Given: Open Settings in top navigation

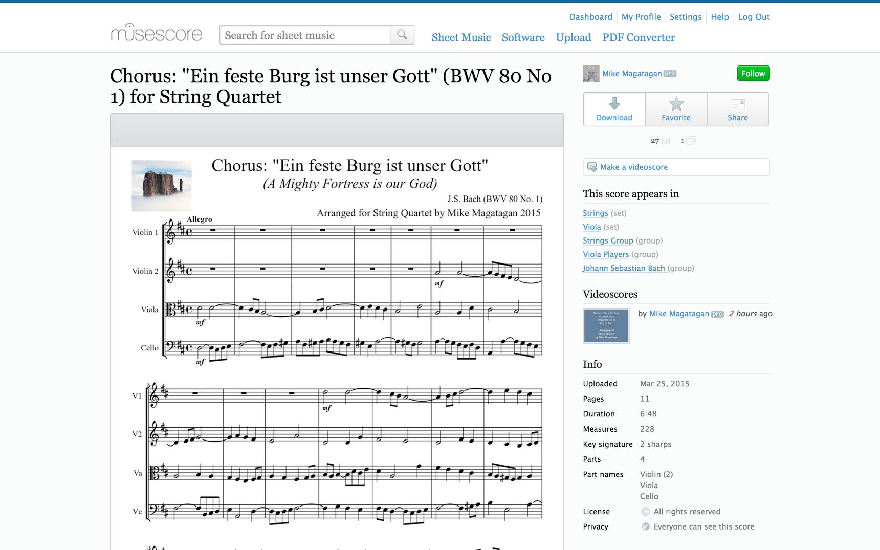Looking at the screenshot, I should pos(686,17).
